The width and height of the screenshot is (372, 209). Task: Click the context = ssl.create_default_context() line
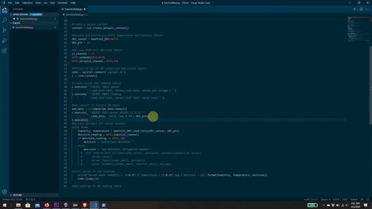coord(100,28)
